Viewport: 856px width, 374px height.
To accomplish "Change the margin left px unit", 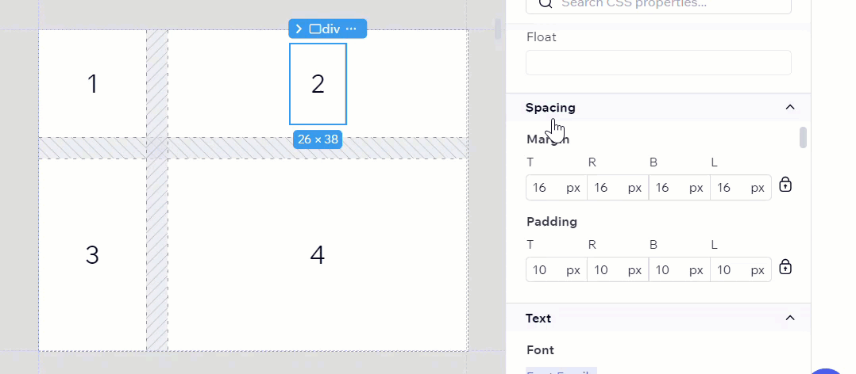I will coord(758,188).
